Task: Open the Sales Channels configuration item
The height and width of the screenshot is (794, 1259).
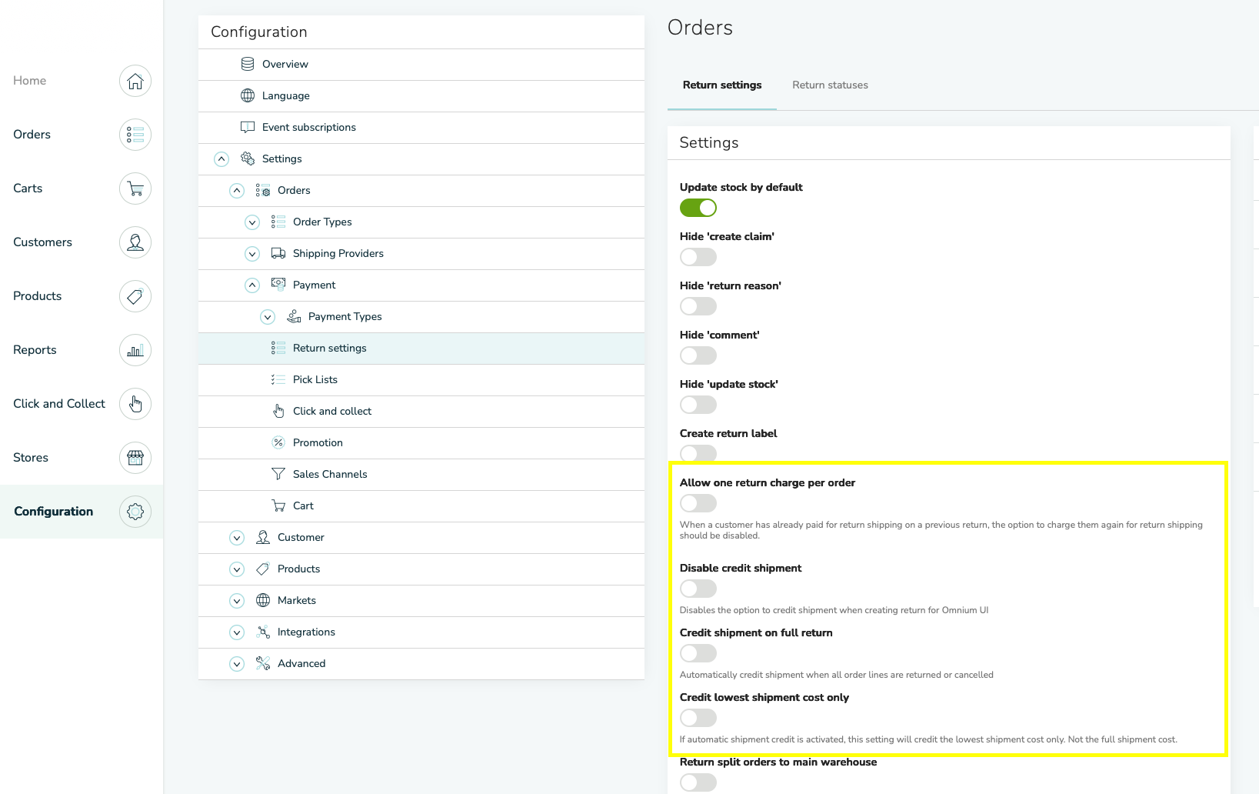Action: (x=329, y=475)
